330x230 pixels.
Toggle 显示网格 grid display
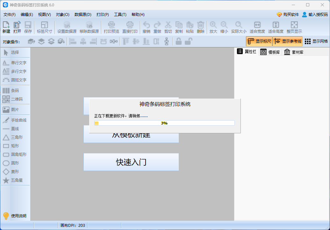316,41
